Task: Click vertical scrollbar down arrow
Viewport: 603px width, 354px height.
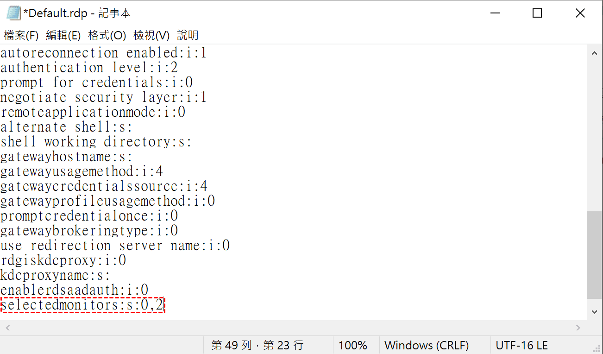Action: click(594, 312)
